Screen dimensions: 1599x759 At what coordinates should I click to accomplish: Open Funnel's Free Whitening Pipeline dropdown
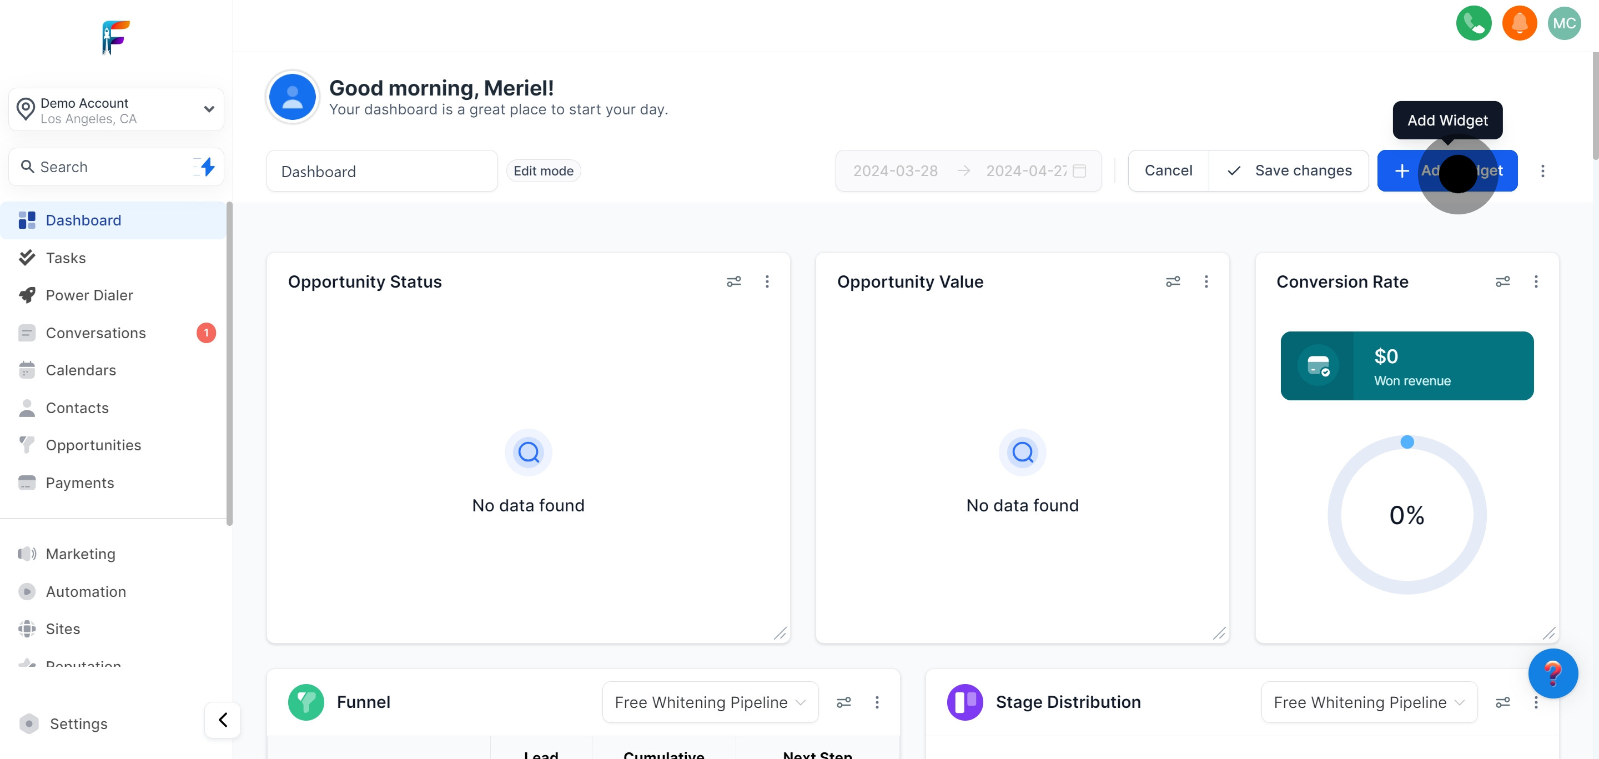(x=710, y=702)
